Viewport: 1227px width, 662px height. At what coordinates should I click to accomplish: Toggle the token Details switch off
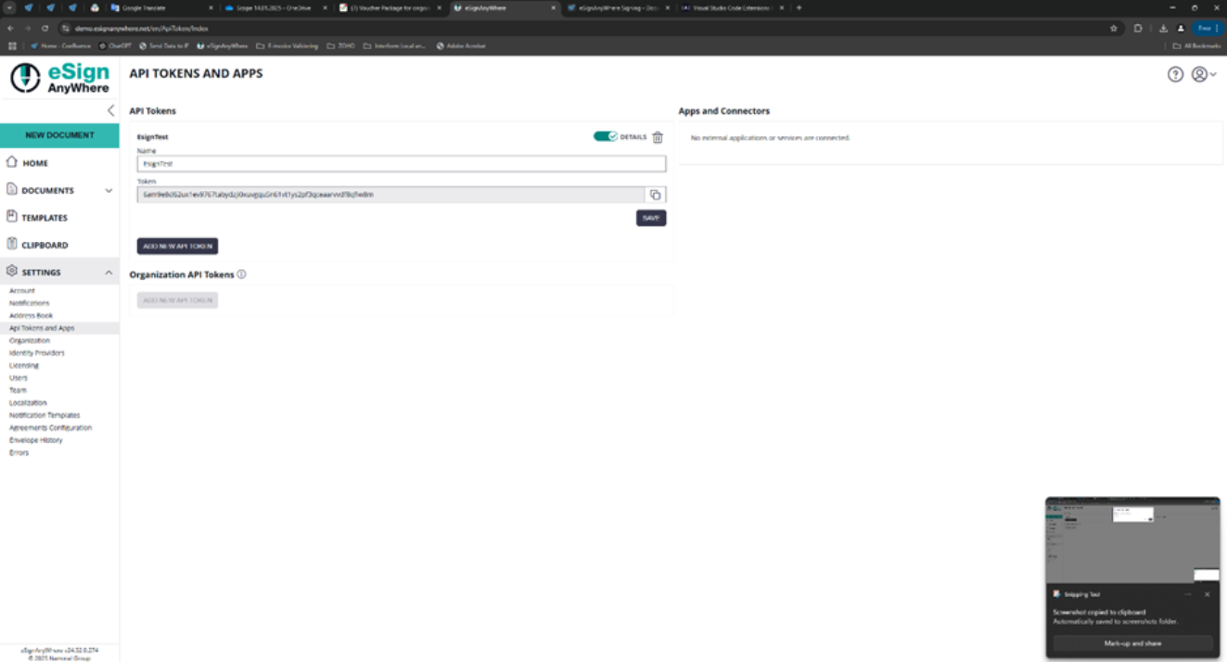tap(605, 136)
